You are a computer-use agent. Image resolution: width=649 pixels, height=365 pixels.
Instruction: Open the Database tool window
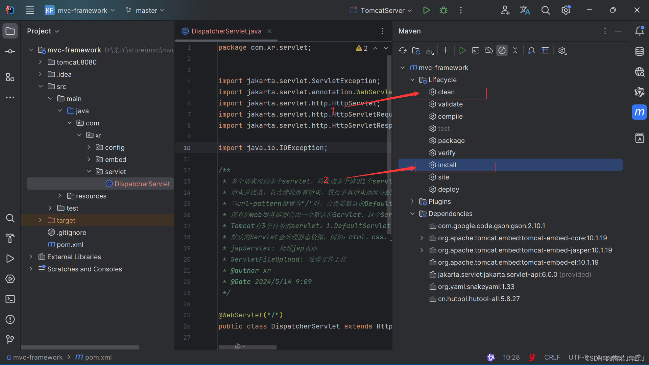click(x=639, y=51)
